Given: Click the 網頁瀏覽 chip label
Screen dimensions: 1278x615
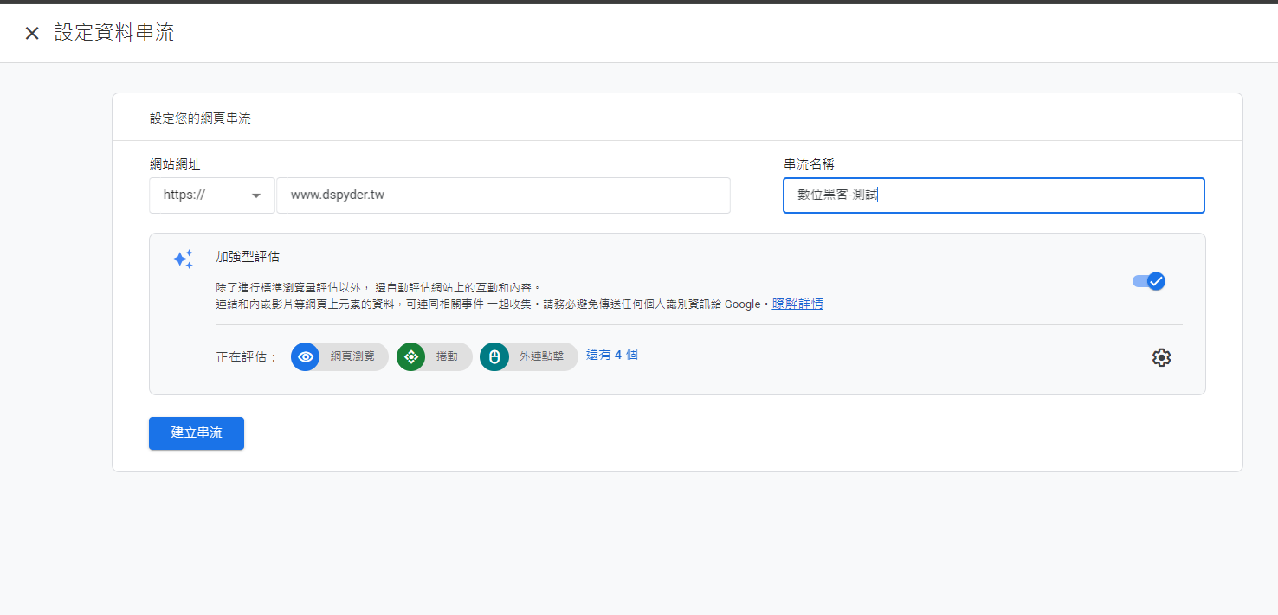Looking at the screenshot, I should point(352,356).
